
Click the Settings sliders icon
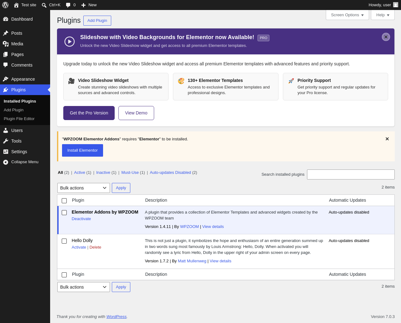point(6,152)
